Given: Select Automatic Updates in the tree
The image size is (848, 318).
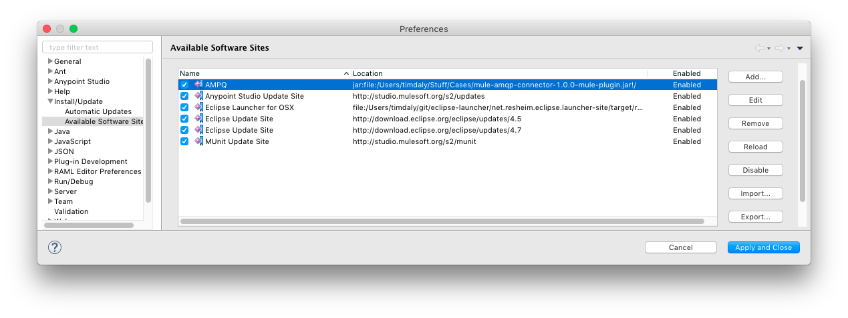Looking at the screenshot, I should click(x=98, y=111).
